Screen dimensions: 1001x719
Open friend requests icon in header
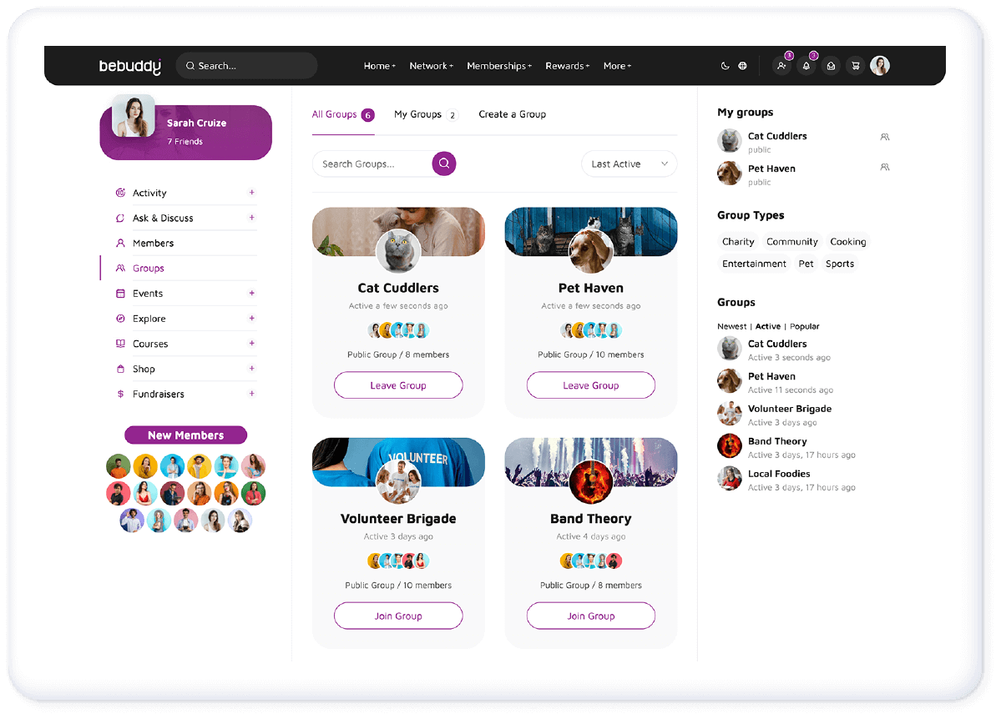(781, 66)
